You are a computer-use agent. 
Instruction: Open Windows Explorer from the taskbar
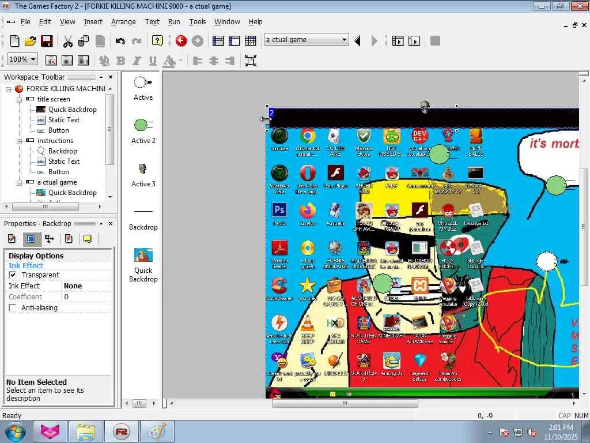[86, 431]
